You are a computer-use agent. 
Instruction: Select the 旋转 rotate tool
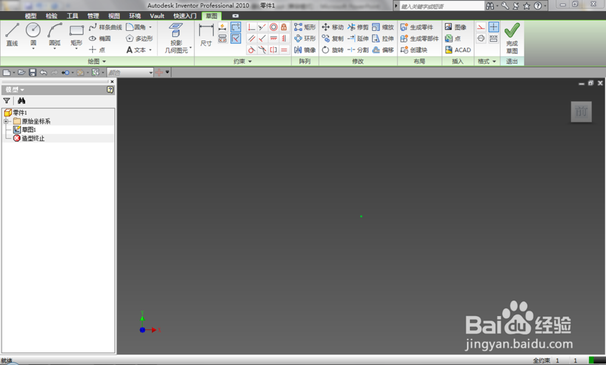pos(332,50)
